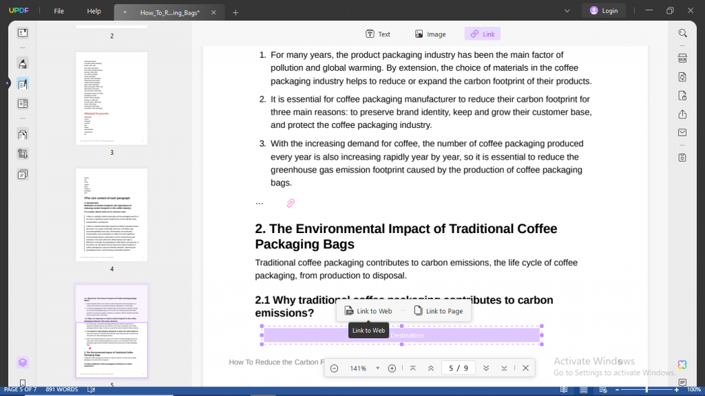Switch to Image editing mode
This screenshot has height=396, width=705.
point(430,34)
